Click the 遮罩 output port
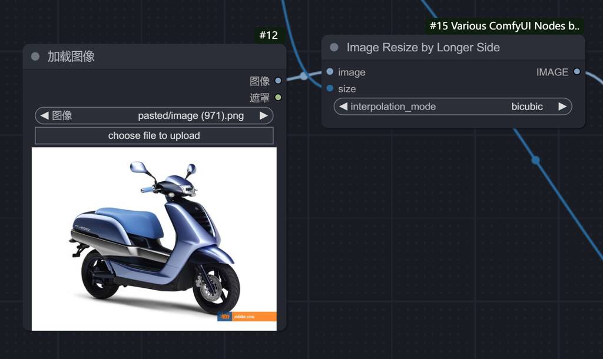Viewport: 603px width, 359px height. tap(278, 97)
